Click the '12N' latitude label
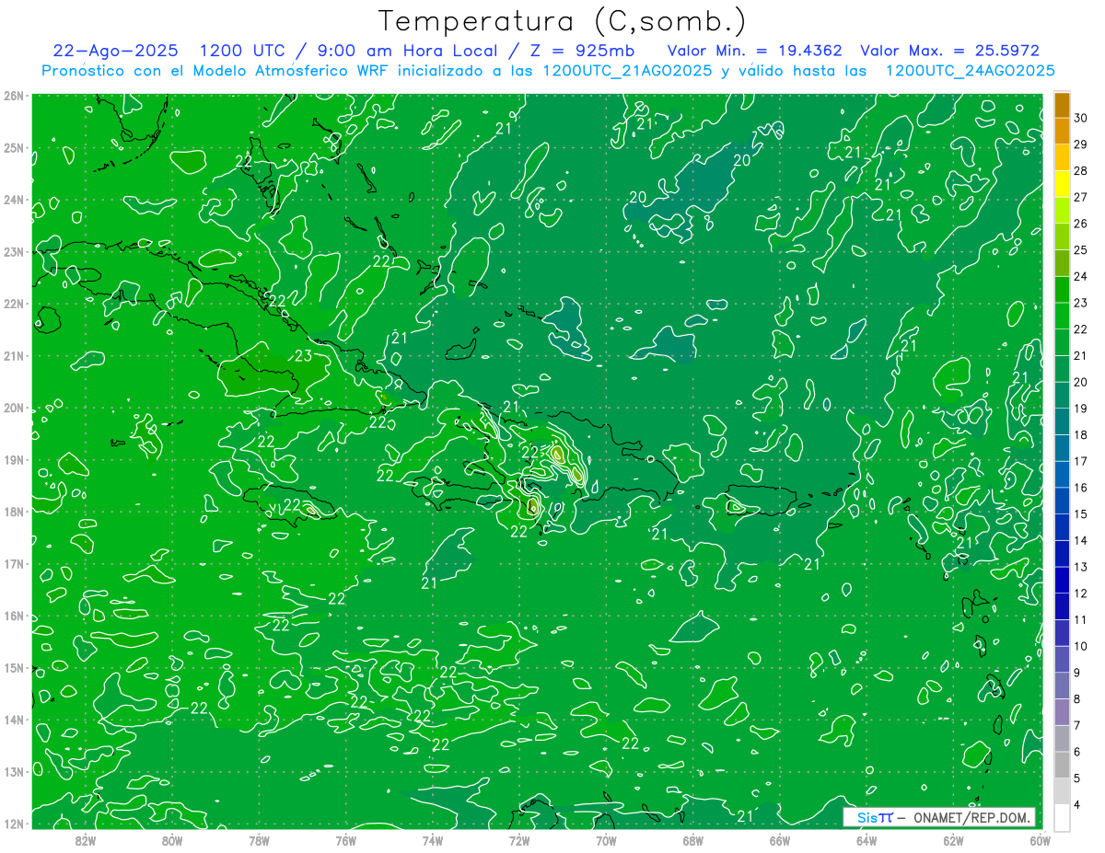 pyautogui.click(x=14, y=824)
